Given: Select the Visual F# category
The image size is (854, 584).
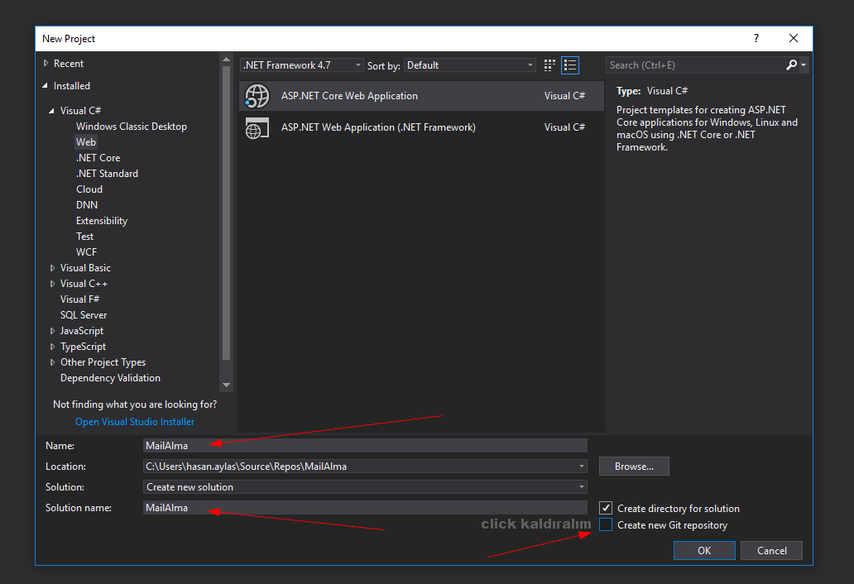Looking at the screenshot, I should [80, 299].
